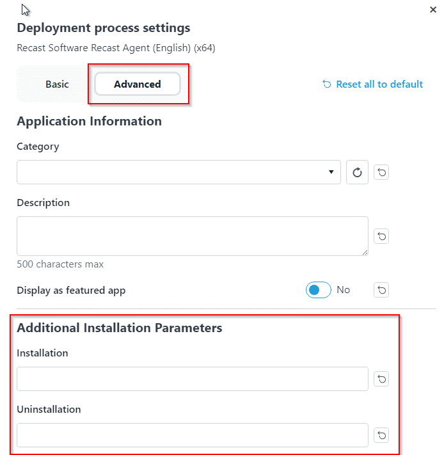Image resolution: width=444 pixels, height=455 pixels.
Task: Click into the Installation parameters field
Action: [192, 379]
